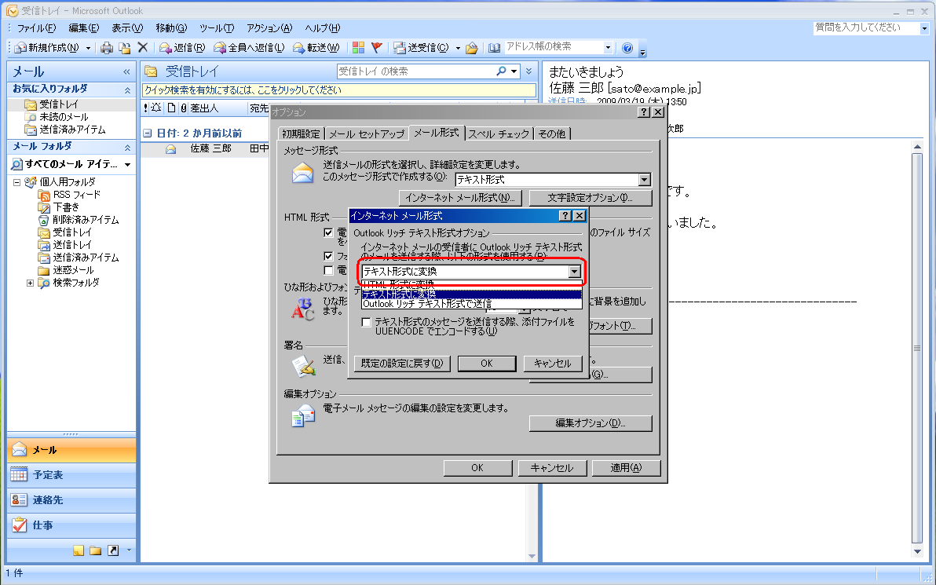The height and width of the screenshot is (585, 936).
Task: Click the Folder List icon at bottom
Action: (96, 550)
